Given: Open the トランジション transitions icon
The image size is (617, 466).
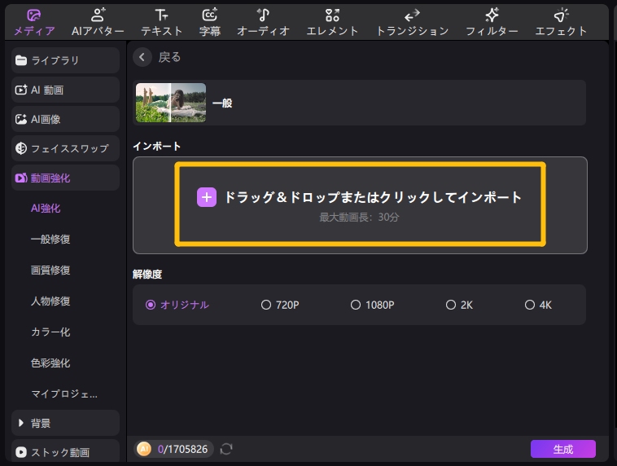Looking at the screenshot, I should point(412,15).
